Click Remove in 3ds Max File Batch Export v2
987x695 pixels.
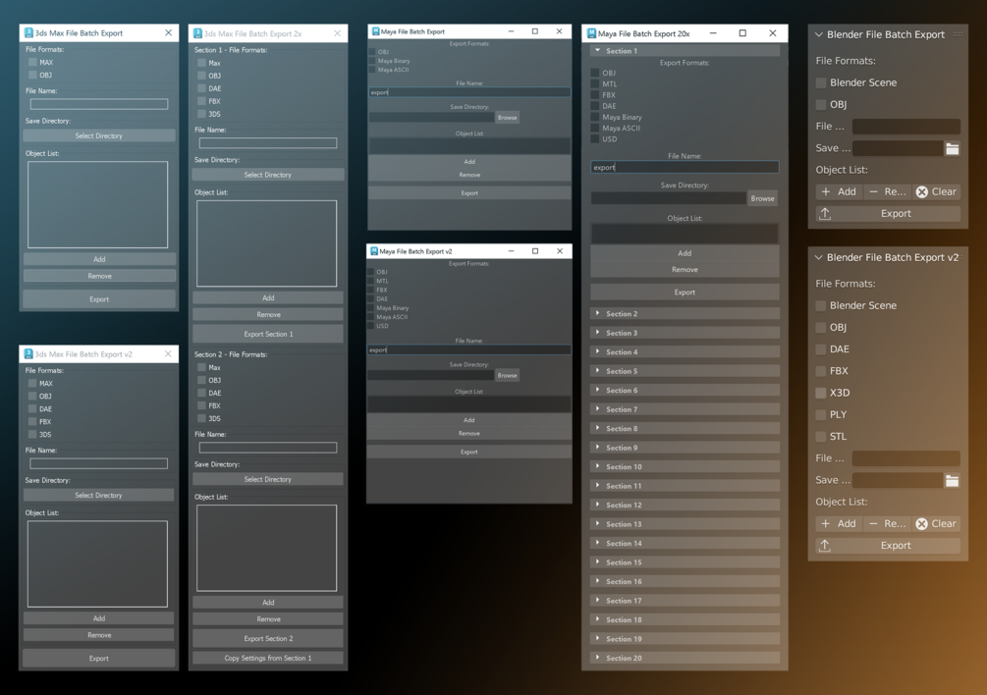pyautogui.click(x=99, y=635)
